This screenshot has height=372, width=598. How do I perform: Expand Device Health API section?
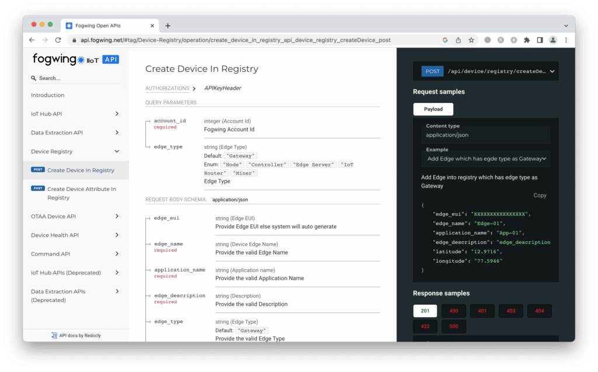(x=75, y=235)
